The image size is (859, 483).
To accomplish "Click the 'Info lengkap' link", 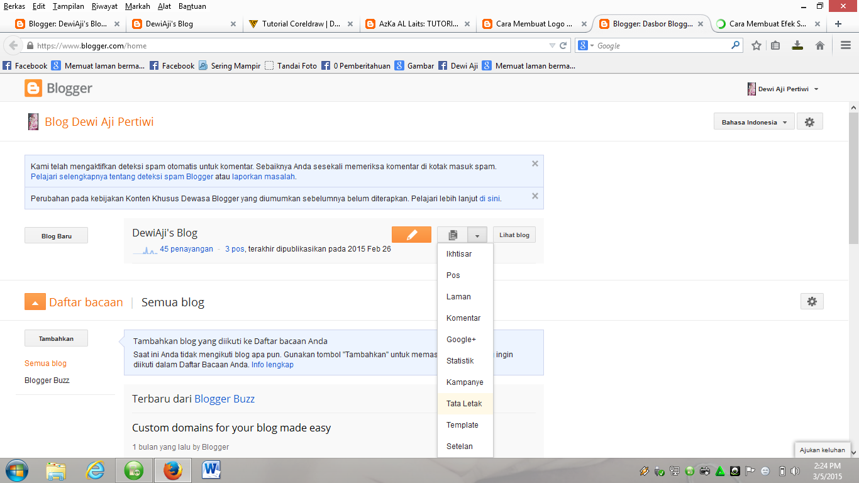I will pos(272,365).
